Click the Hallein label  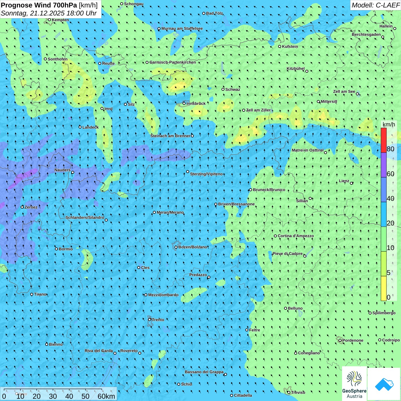[386, 26]
